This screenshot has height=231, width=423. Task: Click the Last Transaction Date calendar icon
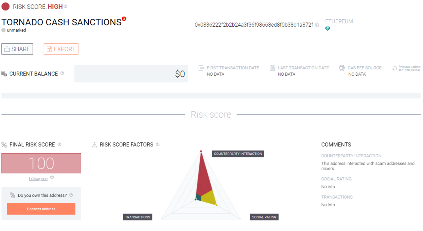(x=272, y=68)
